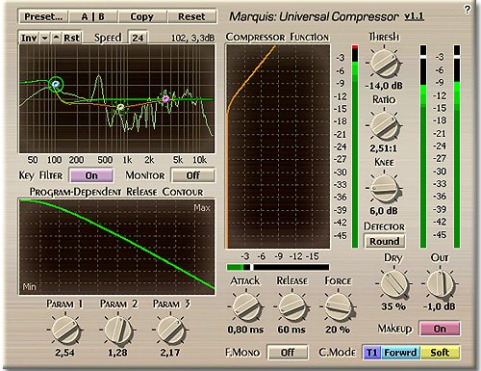Select the purple filter node near 5k
481x371 pixels.
point(165,99)
